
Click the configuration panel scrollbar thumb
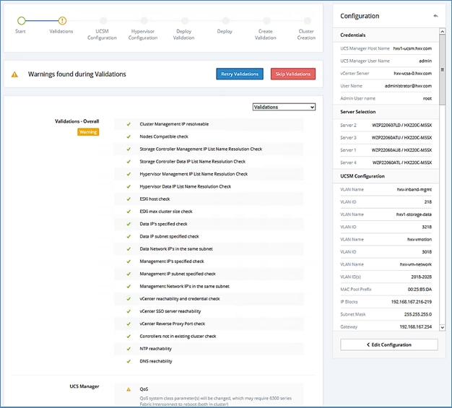pyautogui.click(x=442, y=70)
